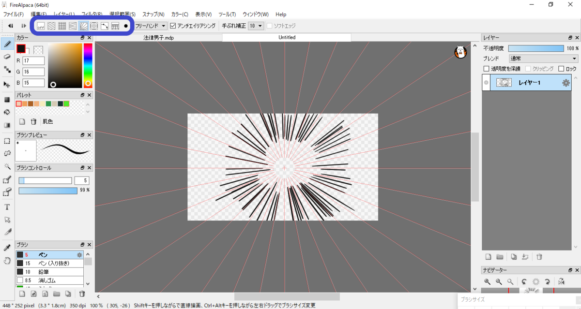Select the Text tool
The image size is (581, 309).
pyautogui.click(x=7, y=207)
